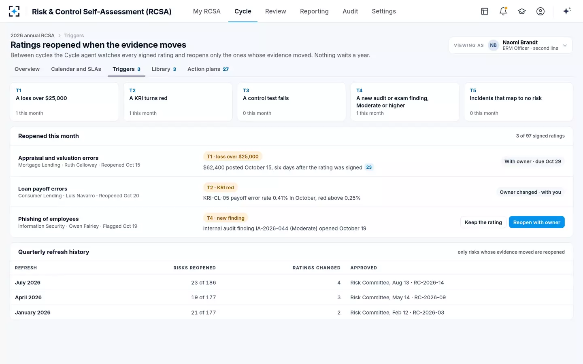This screenshot has width=583, height=364.
Task: Open the Action plans tab
Action: pyautogui.click(x=208, y=69)
